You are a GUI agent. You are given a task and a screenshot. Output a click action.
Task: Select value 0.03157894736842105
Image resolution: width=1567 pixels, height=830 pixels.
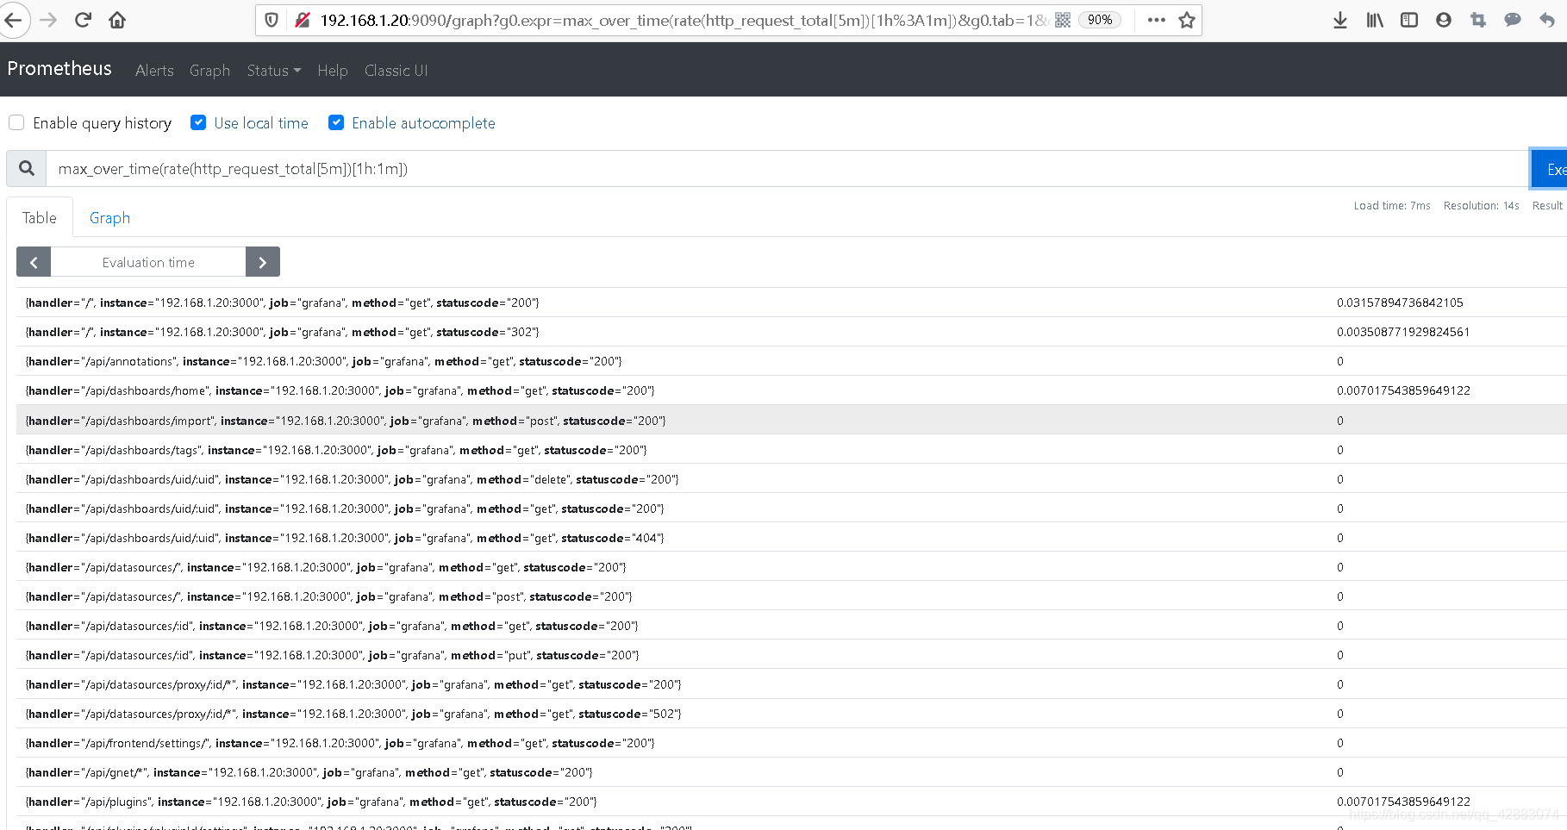coord(1400,303)
